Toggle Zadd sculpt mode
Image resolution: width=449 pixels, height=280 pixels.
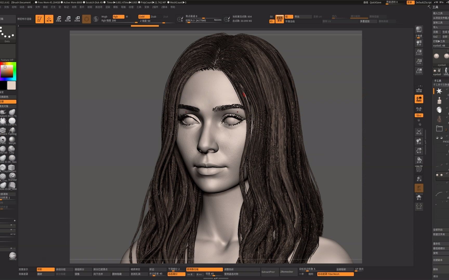tap(144, 17)
